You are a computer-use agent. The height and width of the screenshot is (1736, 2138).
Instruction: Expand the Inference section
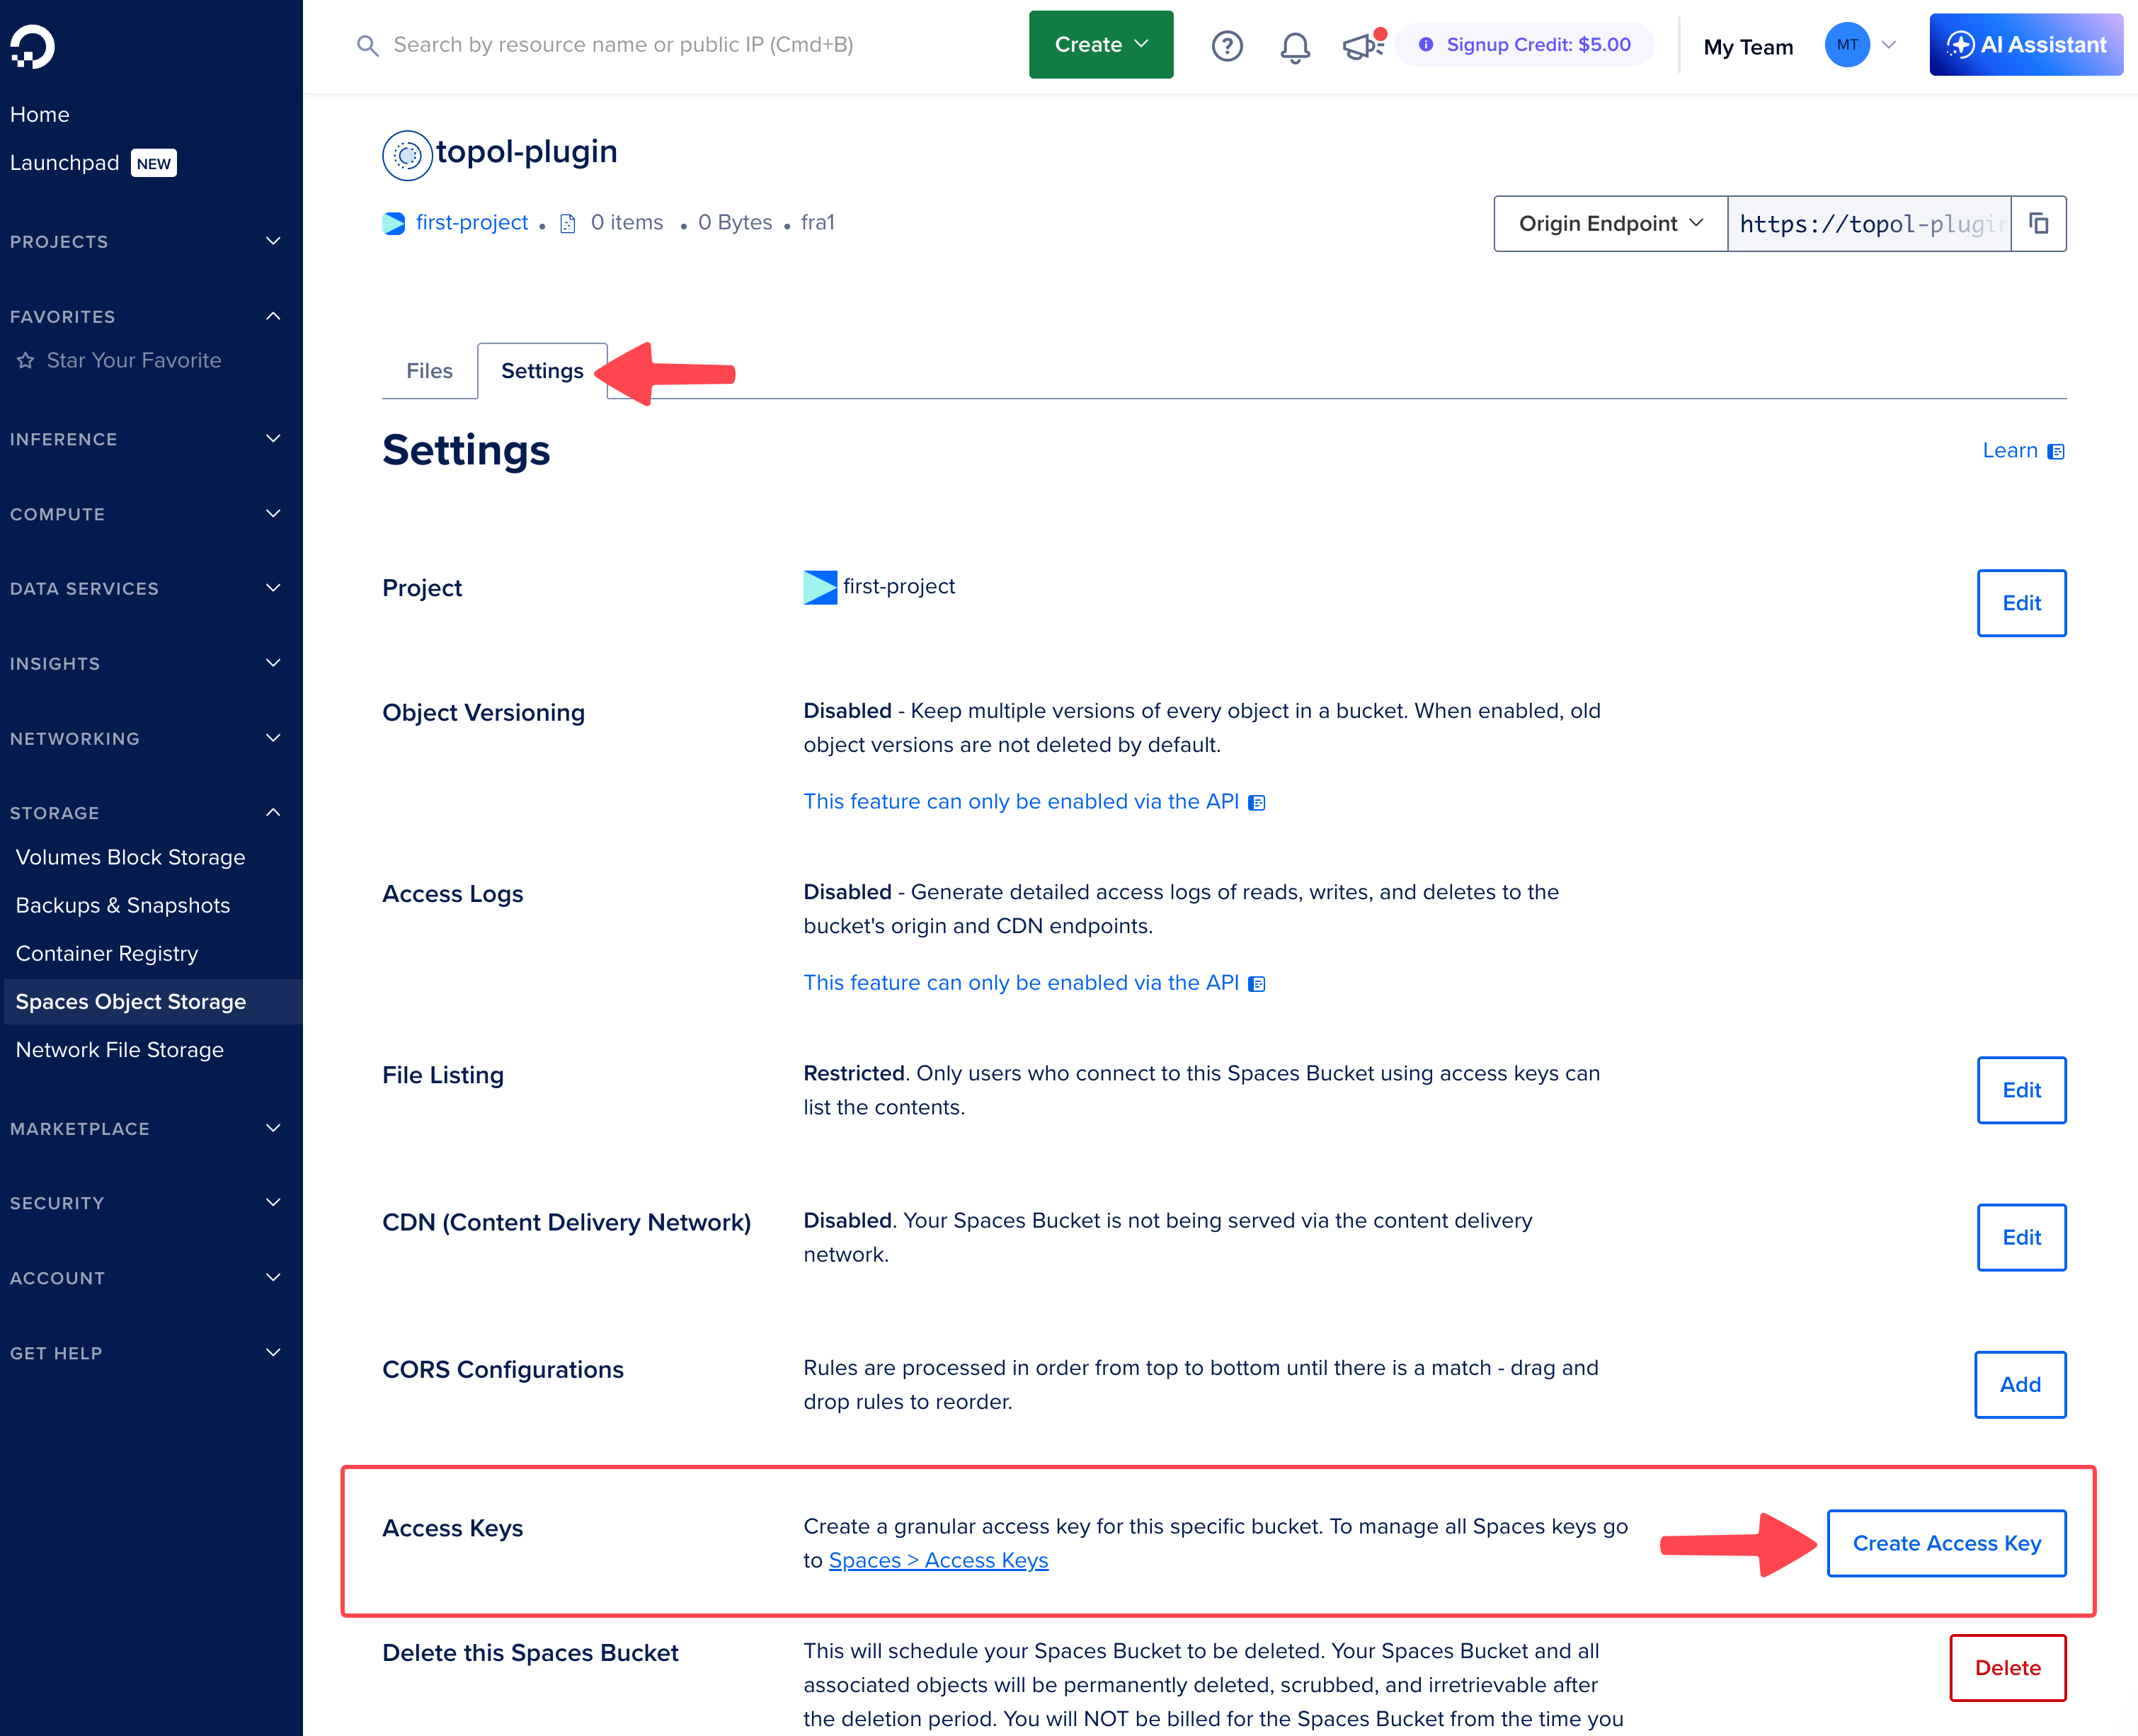tap(273, 440)
